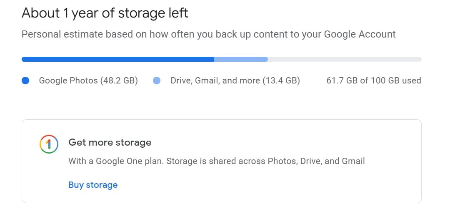Screen dimensions: 450x212
Task: Click the light blue Drive legend dot
Action: coord(157,81)
